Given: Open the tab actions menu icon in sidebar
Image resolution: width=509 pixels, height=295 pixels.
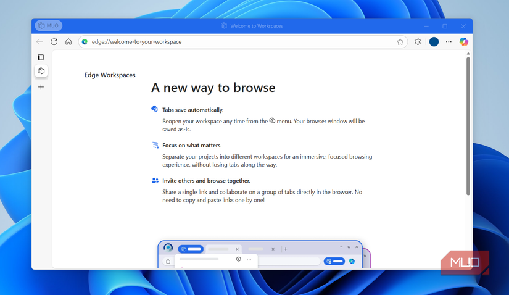Looking at the screenshot, I should pos(41,57).
